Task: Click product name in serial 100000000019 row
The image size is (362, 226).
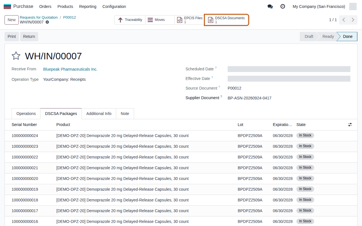Action: [122, 189]
